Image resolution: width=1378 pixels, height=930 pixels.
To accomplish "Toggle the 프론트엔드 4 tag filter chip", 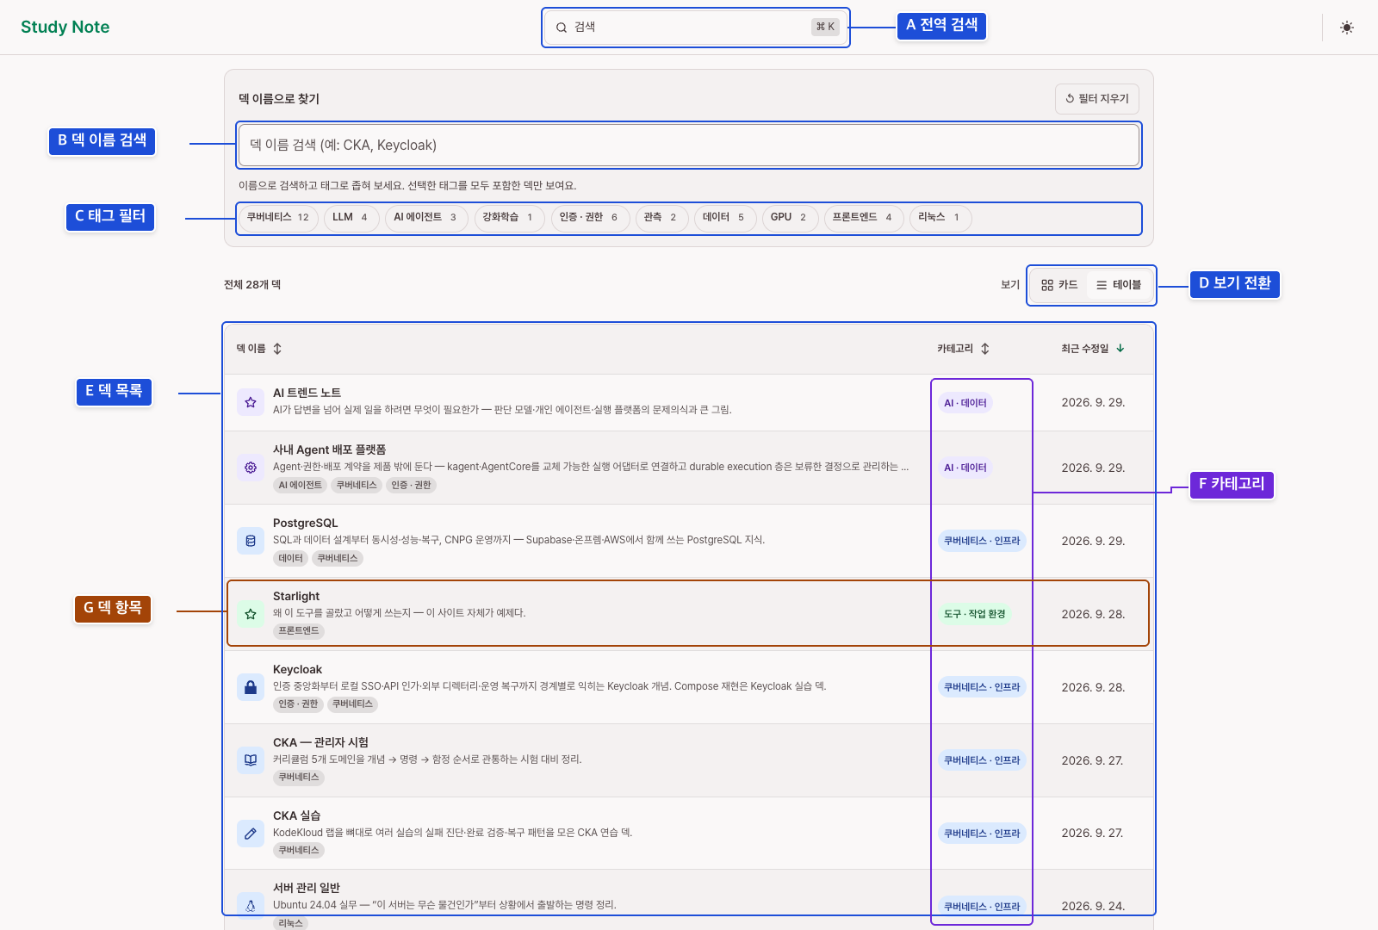I will pos(863,218).
